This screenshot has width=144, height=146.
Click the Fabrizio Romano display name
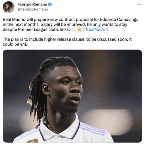32,4
